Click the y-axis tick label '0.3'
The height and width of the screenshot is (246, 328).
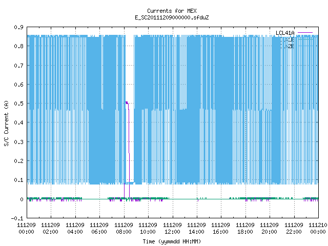click(x=19, y=142)
